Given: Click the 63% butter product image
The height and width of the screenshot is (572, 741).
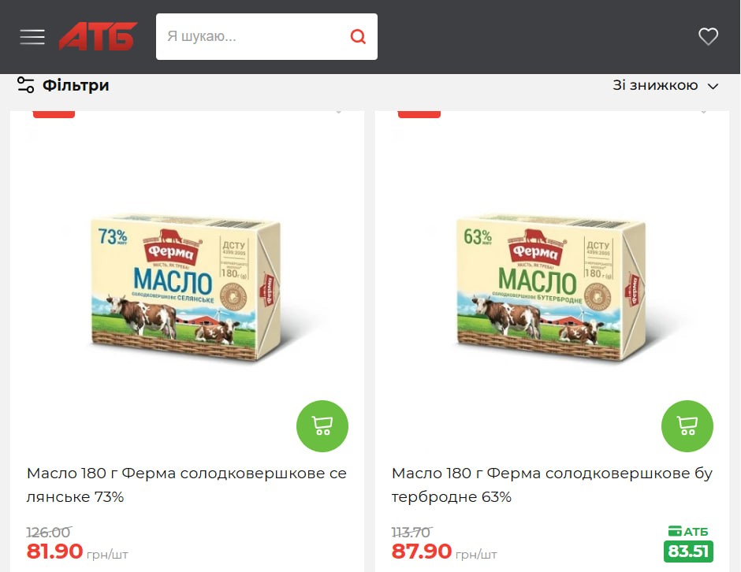Looking at the screenshot, I should pos(550,287).
